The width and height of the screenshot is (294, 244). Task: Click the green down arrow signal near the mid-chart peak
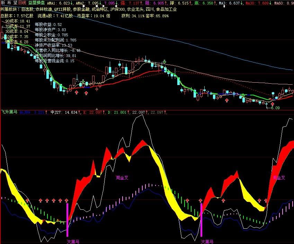click(164, 63)
